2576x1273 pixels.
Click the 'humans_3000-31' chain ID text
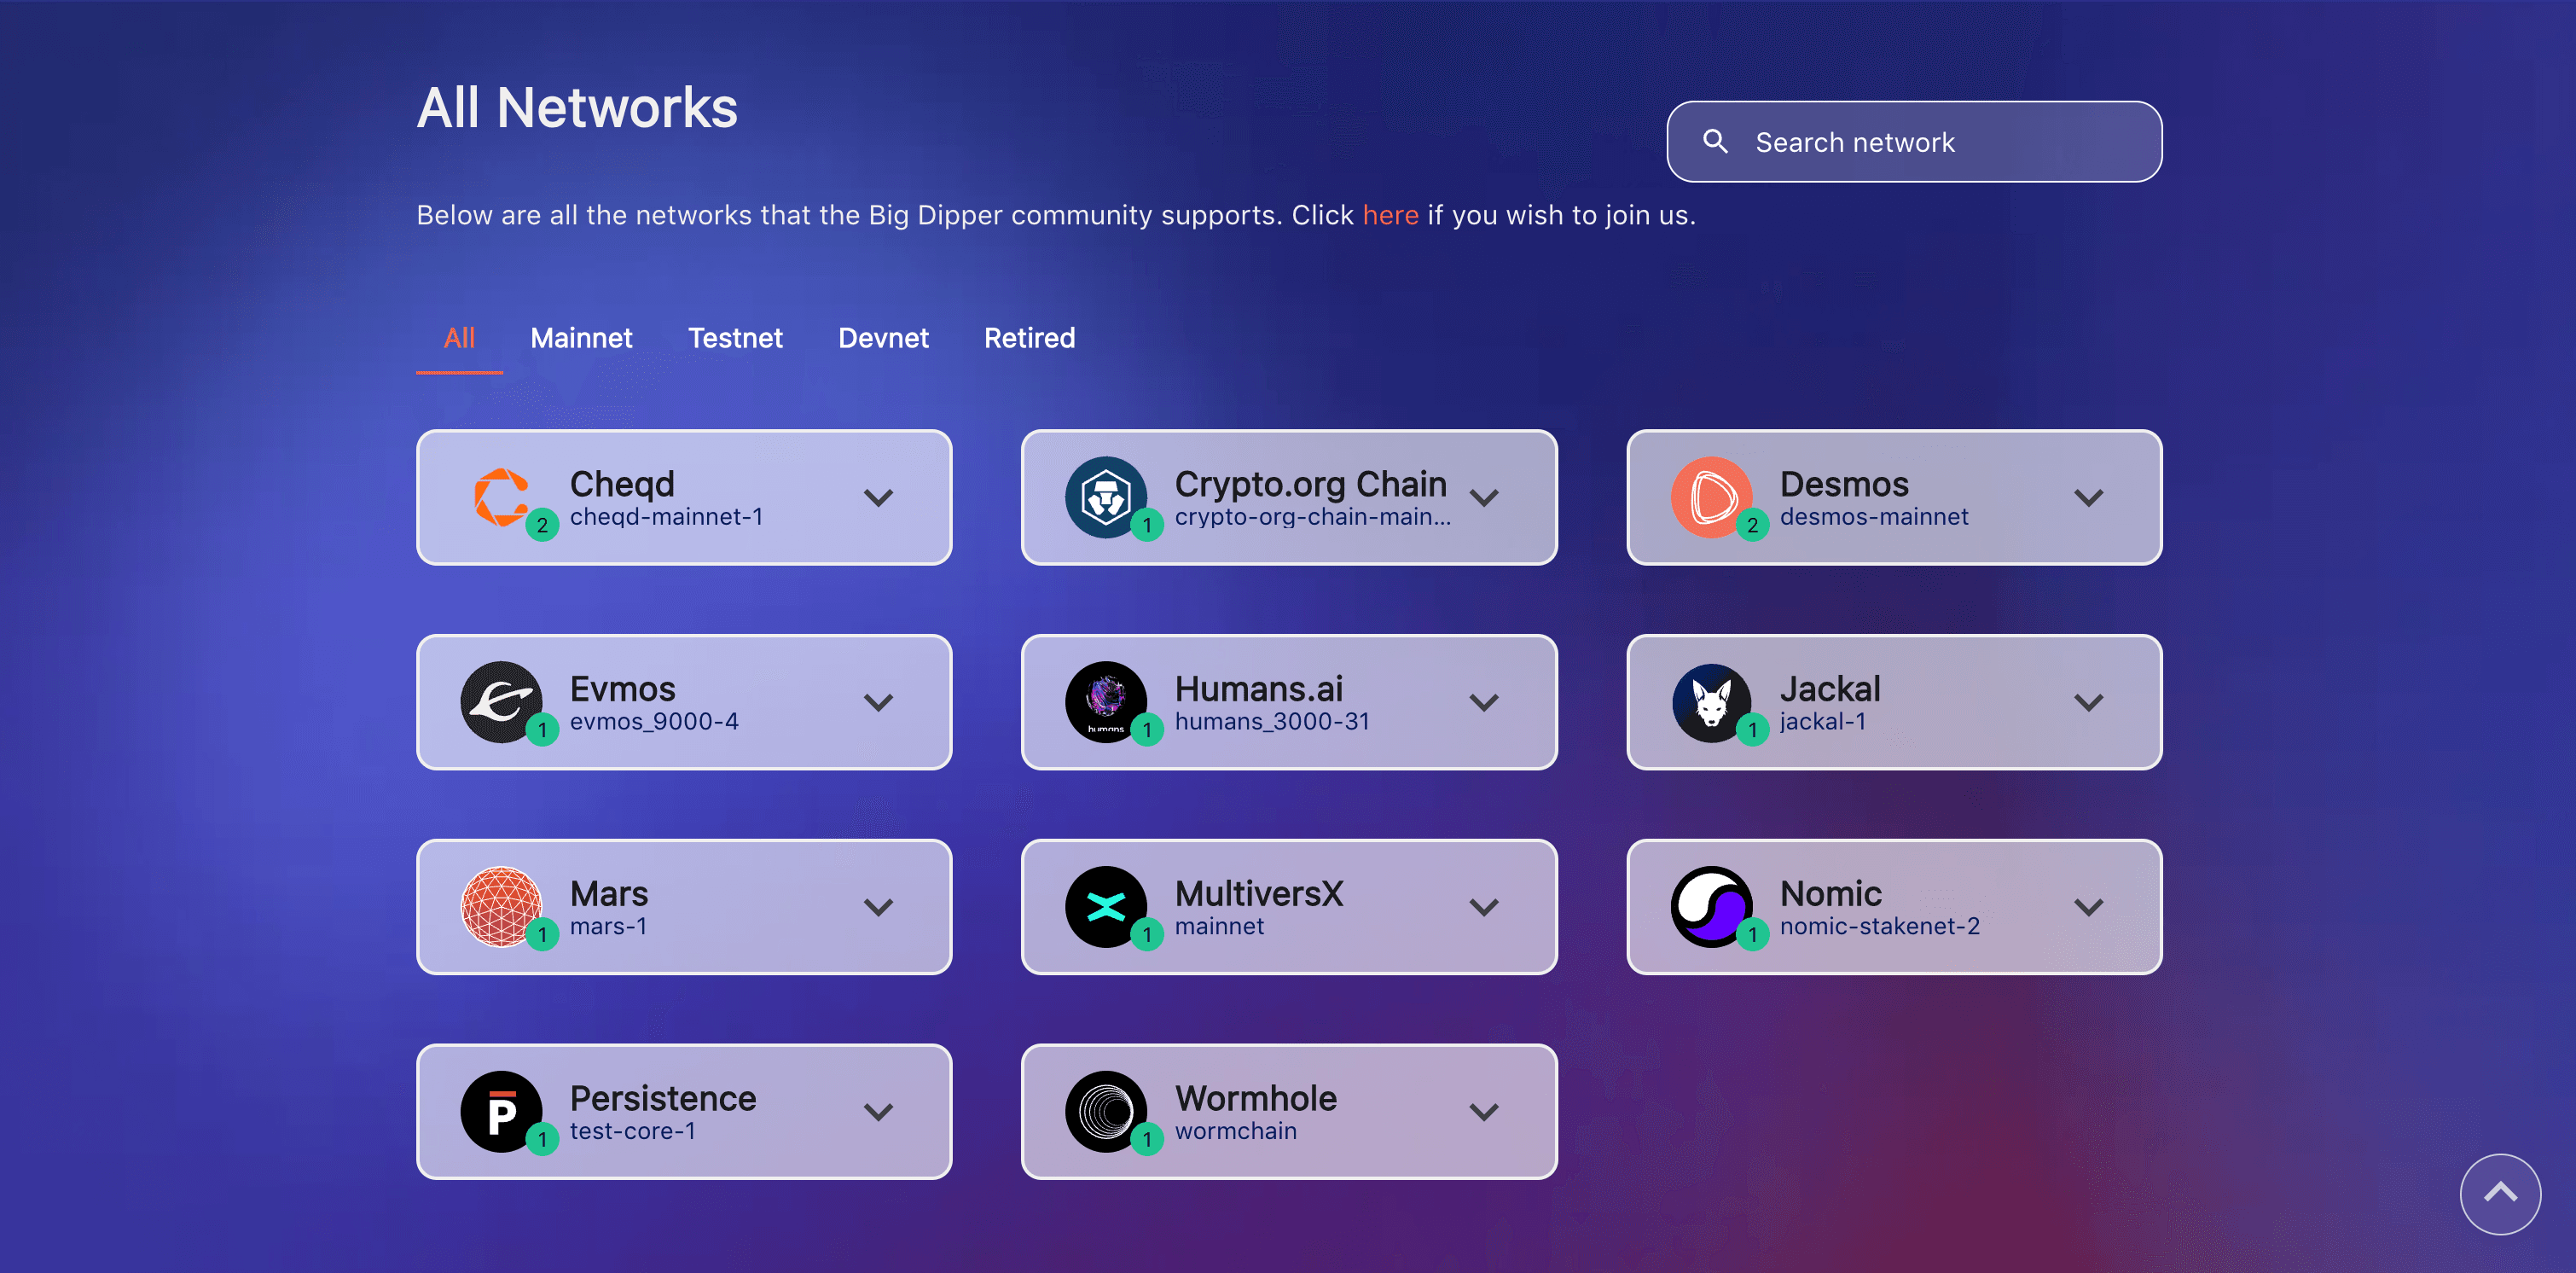coord(1272,722)
